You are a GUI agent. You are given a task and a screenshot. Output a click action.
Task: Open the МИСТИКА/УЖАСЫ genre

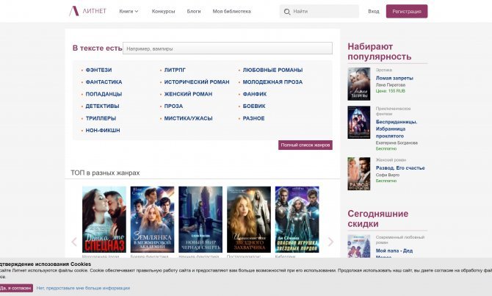click(x=188, y=118)
